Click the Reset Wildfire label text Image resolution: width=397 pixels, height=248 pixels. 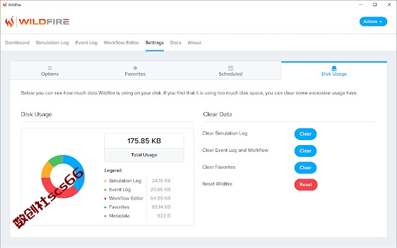[x=217, y=184]
